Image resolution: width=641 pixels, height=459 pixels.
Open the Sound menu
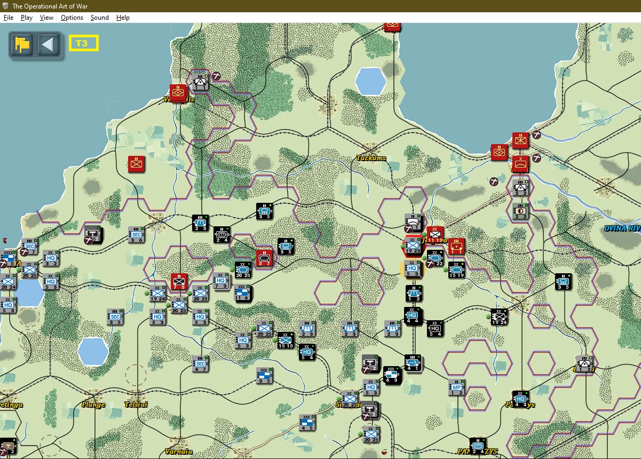point(100,18)
